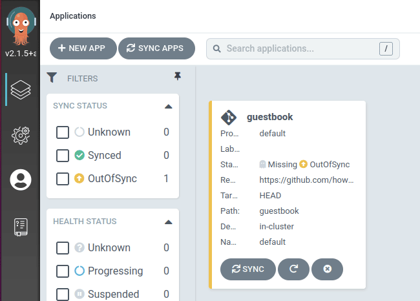This screenshot has height=301, width=420.
Task: Check the Progressing health status checkbox
Action: click(63, 271)
